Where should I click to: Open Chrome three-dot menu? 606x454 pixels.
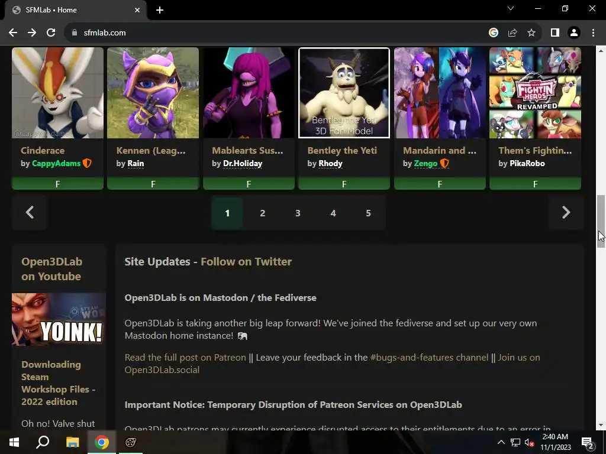coord(593,33)
